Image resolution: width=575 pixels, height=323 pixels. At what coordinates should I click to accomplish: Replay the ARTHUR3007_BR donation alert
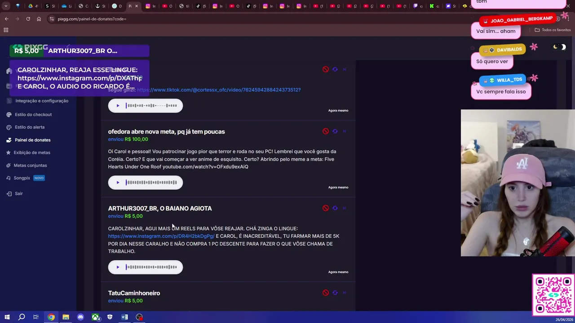coord(335,208)
